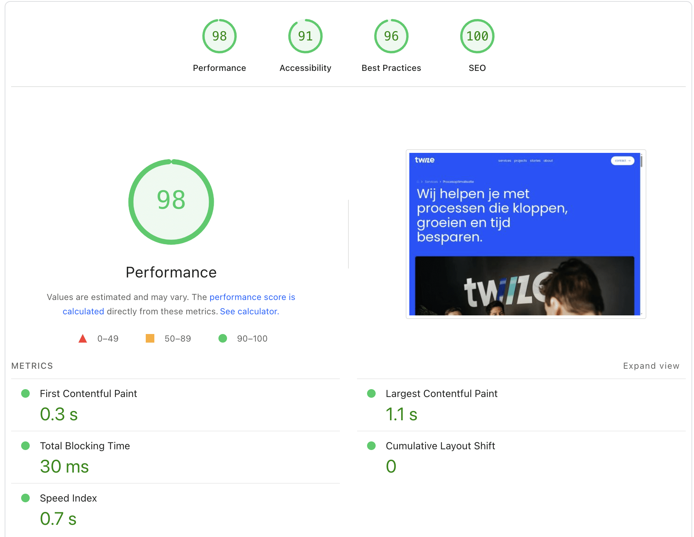
Task: Click the large 98 performance gauge
Action: [x=171, y=202]
